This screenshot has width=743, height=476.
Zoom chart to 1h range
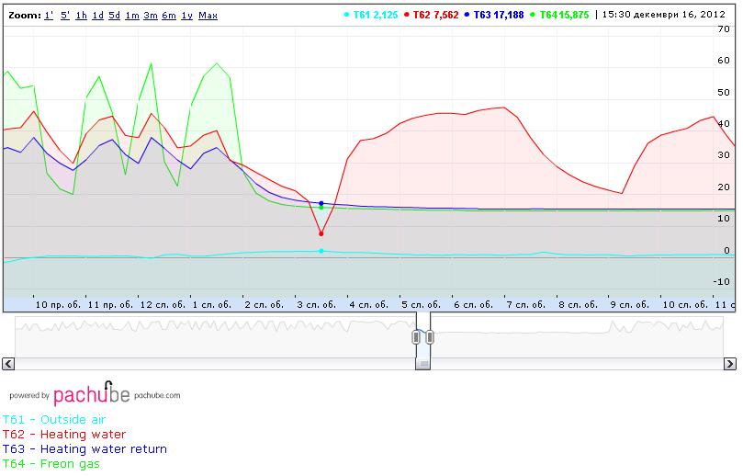tap(82, 16)
